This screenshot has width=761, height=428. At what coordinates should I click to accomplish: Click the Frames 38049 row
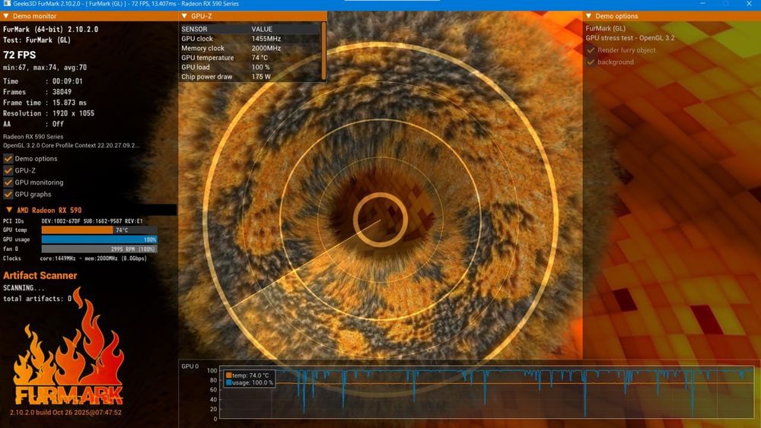pyautogui.click(x=37, y=92)
